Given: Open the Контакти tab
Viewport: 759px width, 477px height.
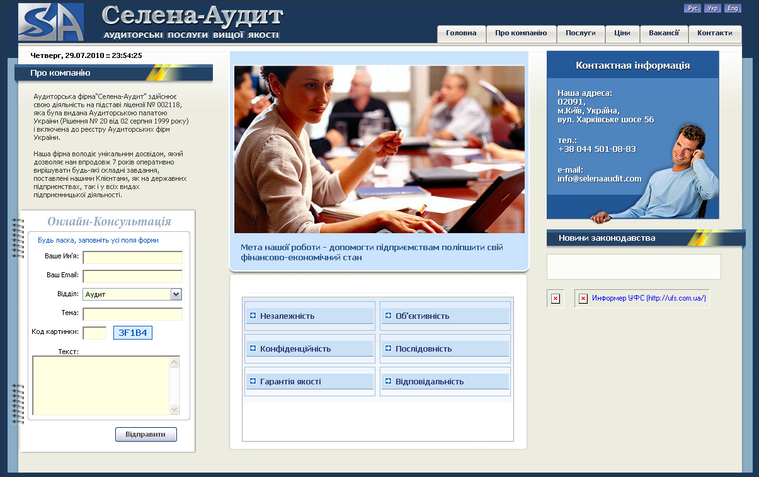Looking at the screenshot, I should pos(715,33).
